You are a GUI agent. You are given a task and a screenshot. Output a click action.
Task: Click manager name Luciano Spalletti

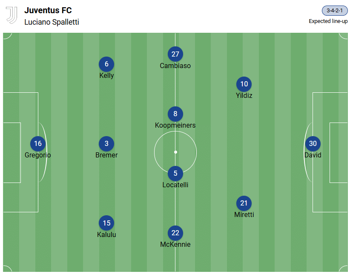[x=52, y=22]
